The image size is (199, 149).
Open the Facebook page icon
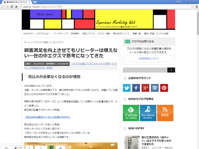136,88
